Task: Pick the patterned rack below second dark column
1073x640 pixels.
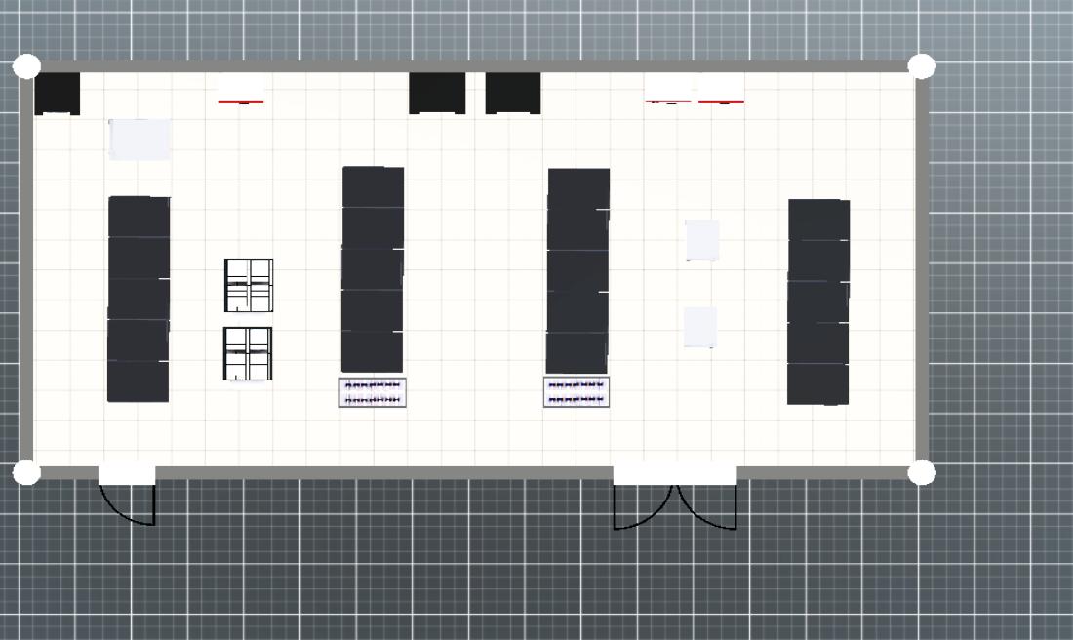Action: pyautogui.click(x=373, y=392)
